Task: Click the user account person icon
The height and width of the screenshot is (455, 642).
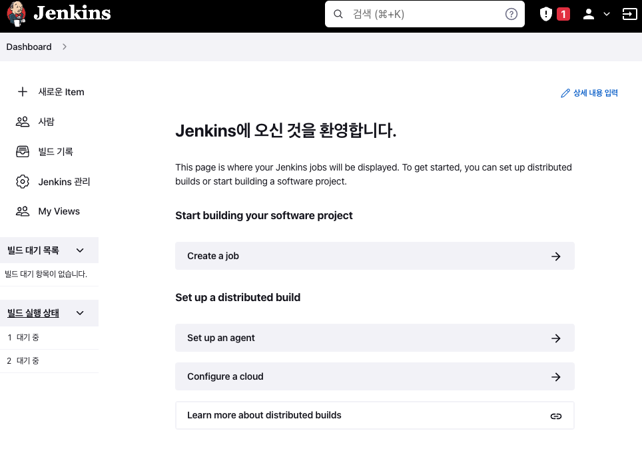Action: click(x=588, y=15)
